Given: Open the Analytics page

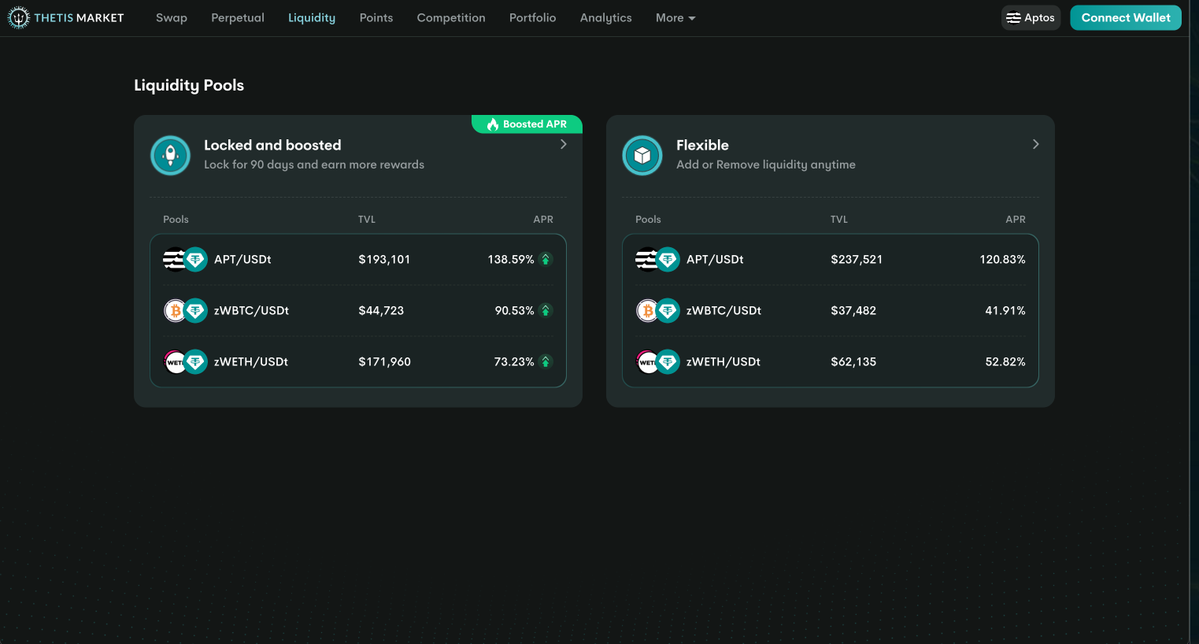Looking at the screenshot, I should point(605,18).
